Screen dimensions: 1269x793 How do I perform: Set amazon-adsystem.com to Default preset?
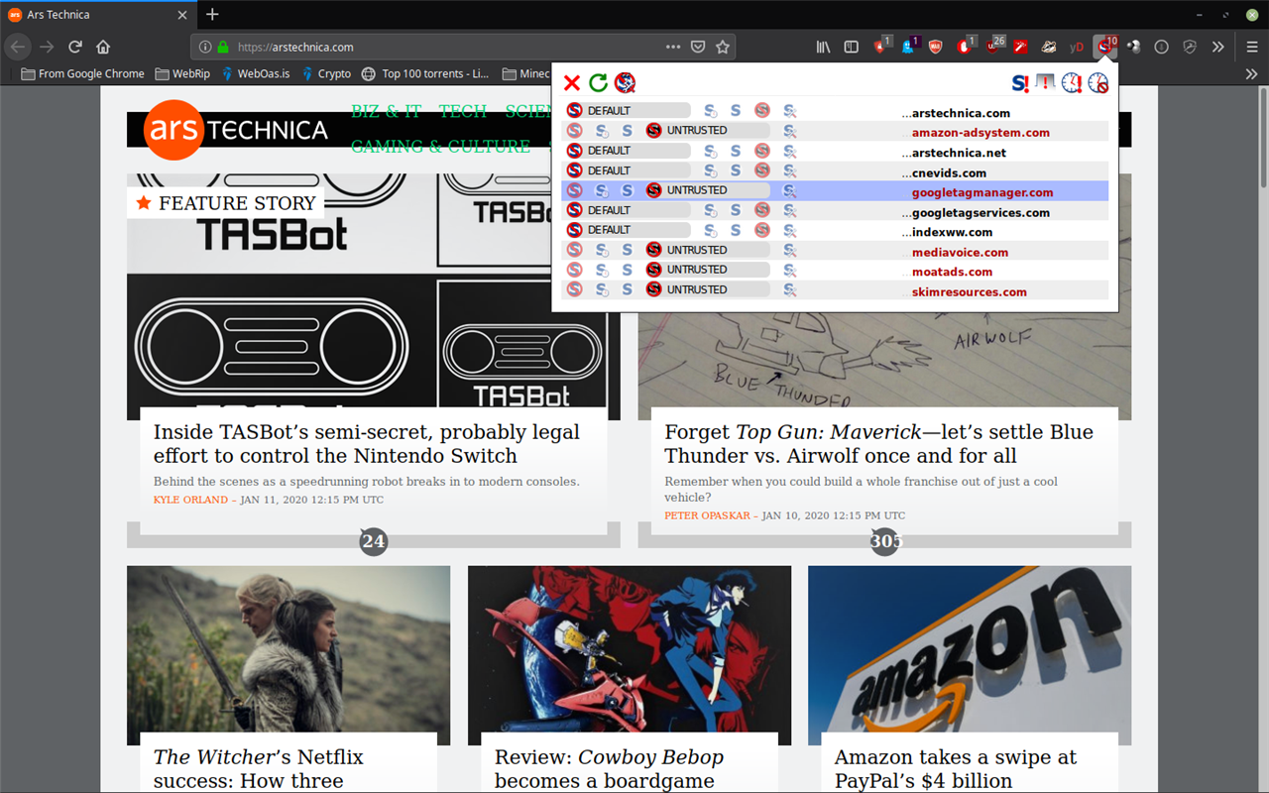574,131
